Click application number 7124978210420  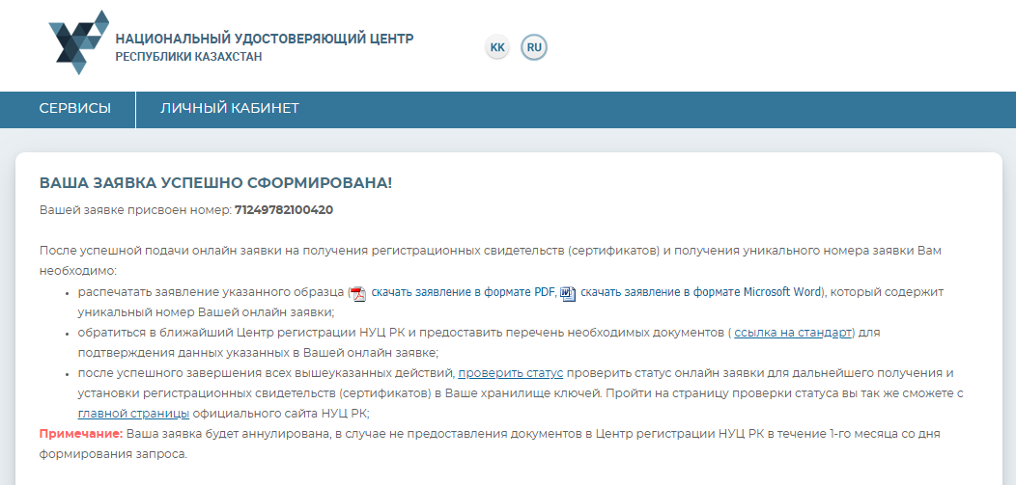pyautogui.click(x=284, y=210)
